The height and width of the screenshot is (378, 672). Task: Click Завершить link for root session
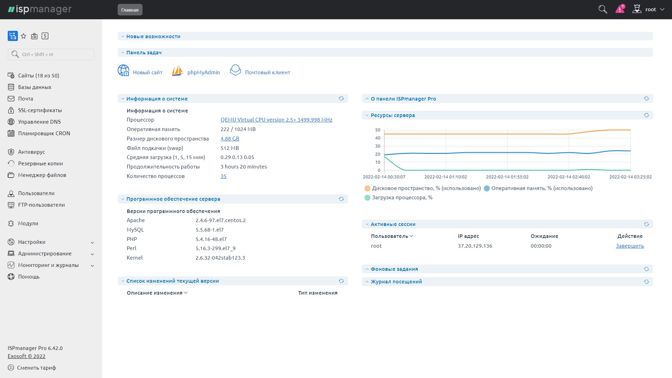coord(630,246)
